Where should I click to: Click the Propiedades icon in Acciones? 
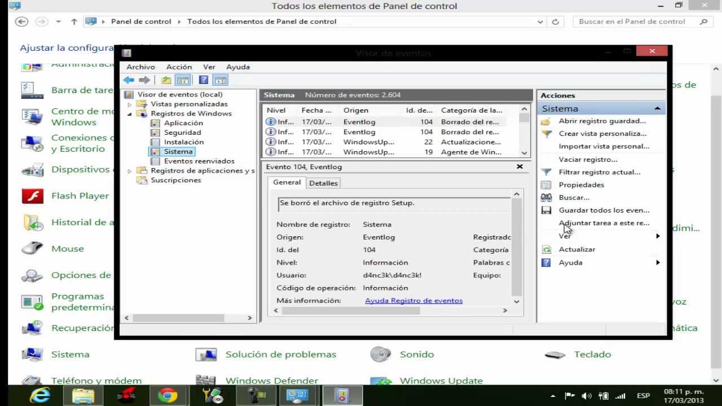pyautogui.click(x=546, y=185)
